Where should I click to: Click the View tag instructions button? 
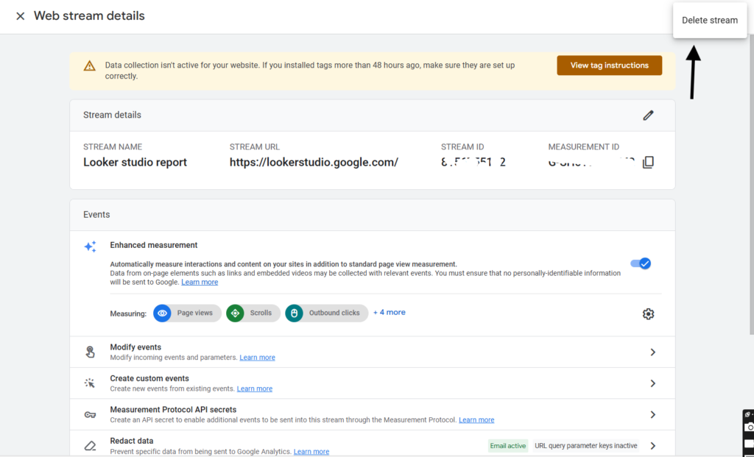[609, 65]
